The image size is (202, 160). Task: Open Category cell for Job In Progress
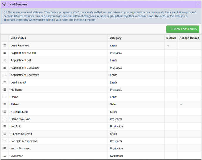pos(117,149)
